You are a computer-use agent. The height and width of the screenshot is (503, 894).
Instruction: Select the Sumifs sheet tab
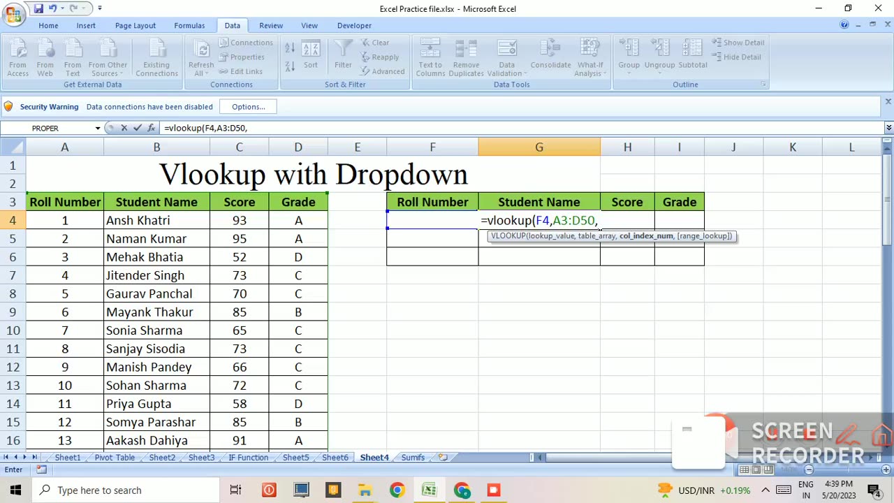pos(413,458)
